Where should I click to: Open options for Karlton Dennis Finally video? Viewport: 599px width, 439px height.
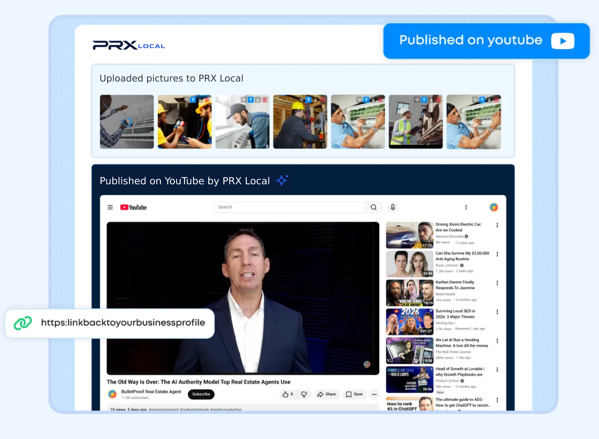497,283
